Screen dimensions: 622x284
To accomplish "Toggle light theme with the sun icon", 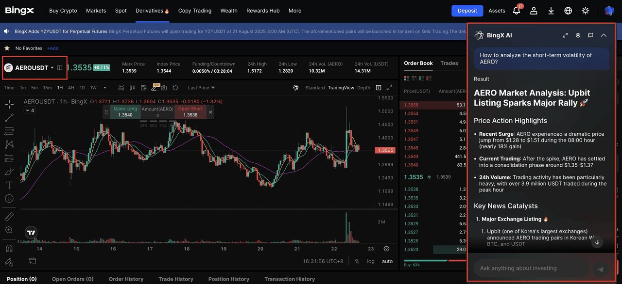I will (x=586, y=11).
